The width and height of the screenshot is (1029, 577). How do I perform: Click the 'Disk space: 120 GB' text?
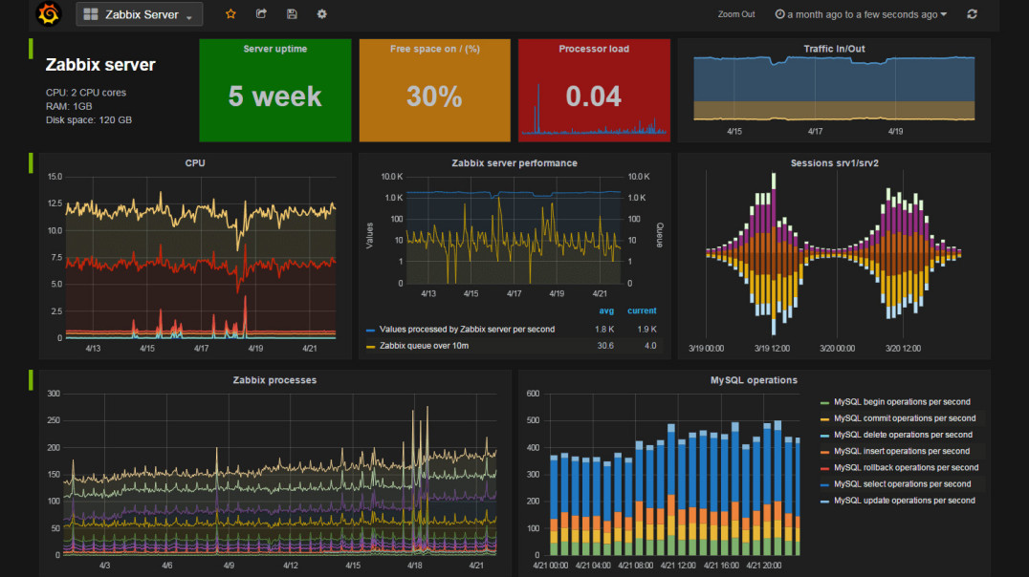89,120
